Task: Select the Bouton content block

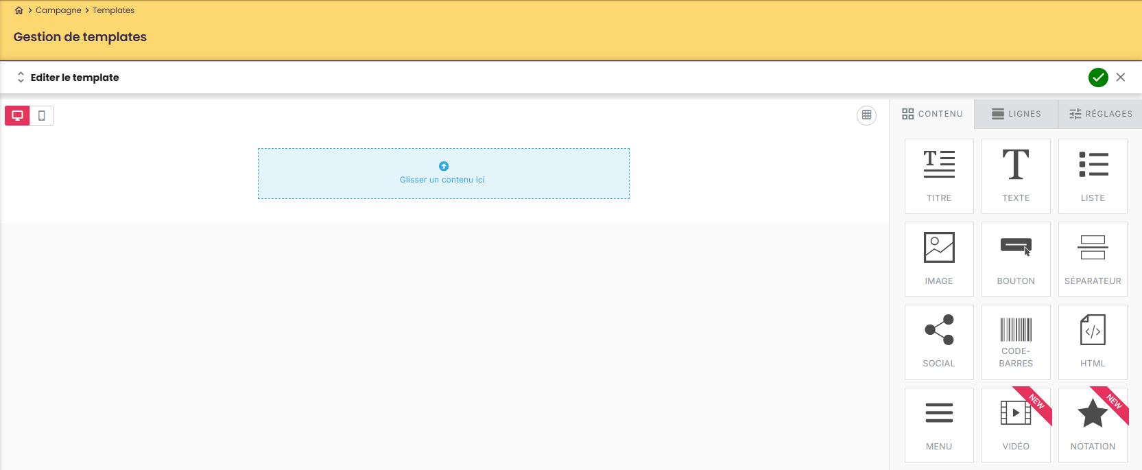Action: point(1016,259)
